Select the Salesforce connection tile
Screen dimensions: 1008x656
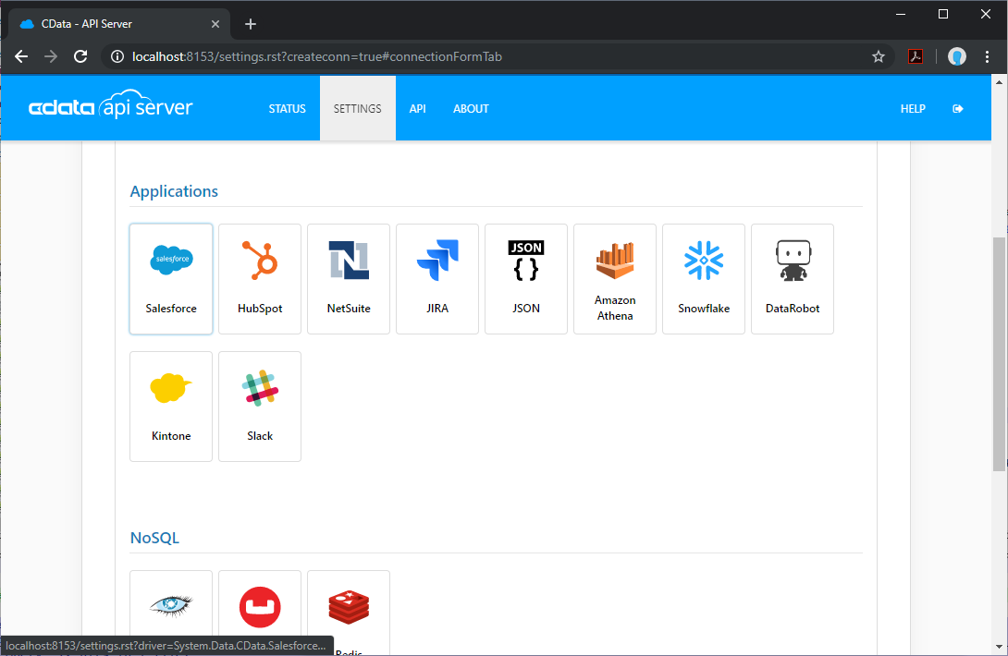pos(171,278)
